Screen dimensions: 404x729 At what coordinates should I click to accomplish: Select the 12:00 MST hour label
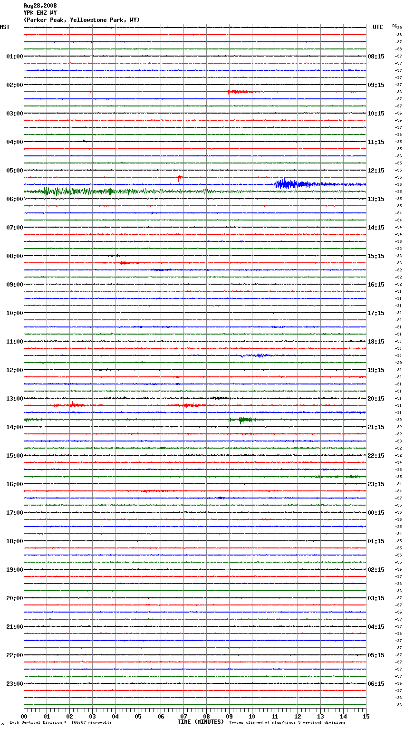pos(15,370)
